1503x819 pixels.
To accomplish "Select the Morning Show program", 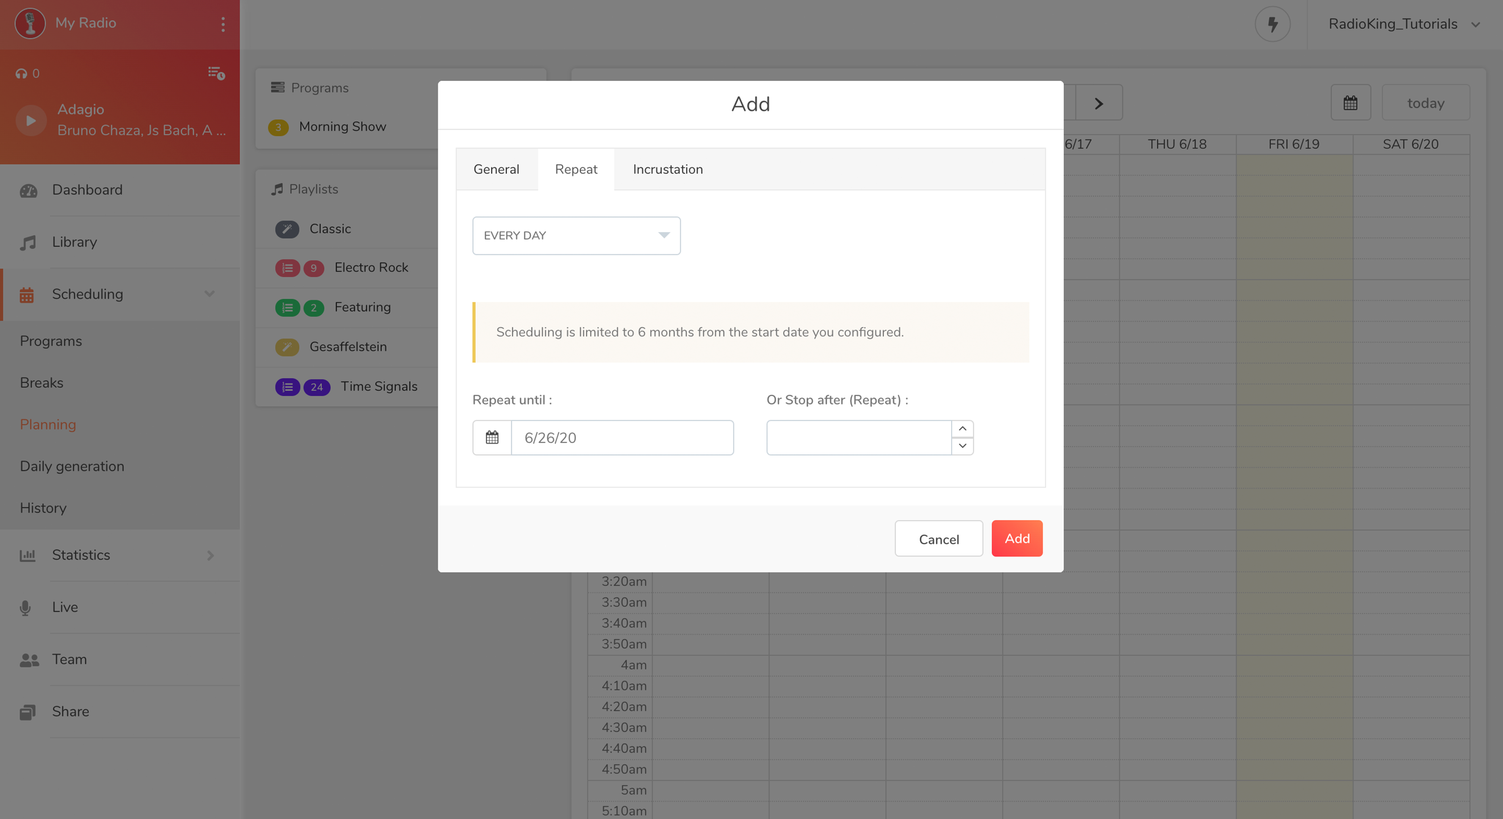I will 343,126.
